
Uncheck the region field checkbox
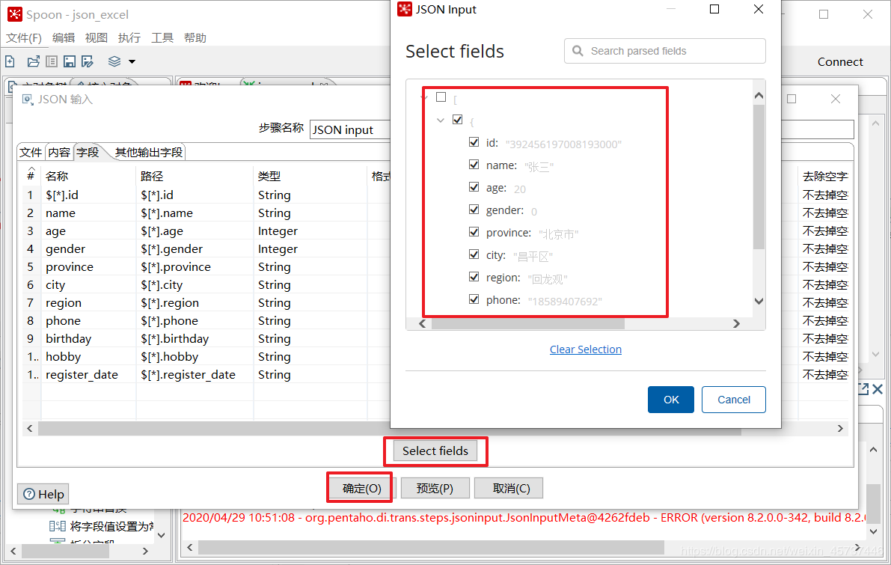click(x=474, y=277)
